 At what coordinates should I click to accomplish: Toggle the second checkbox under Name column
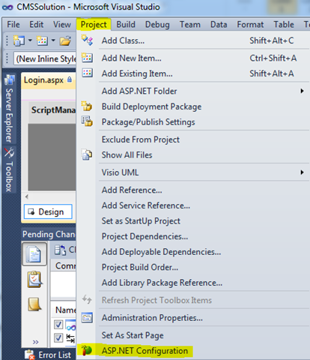(58, 337)
